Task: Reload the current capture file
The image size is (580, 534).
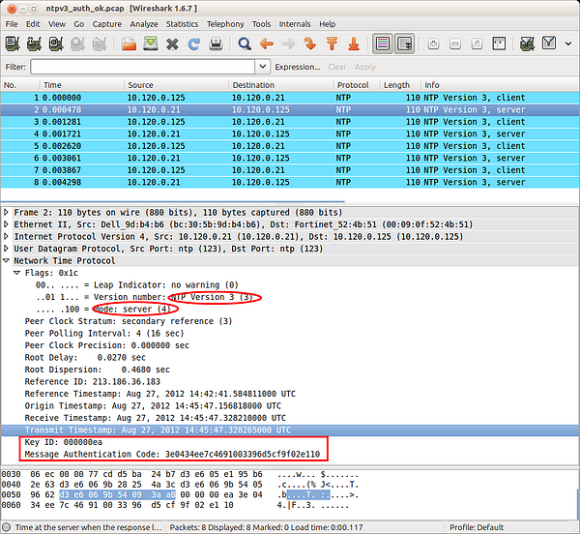Action: click(x=193, y=44)
